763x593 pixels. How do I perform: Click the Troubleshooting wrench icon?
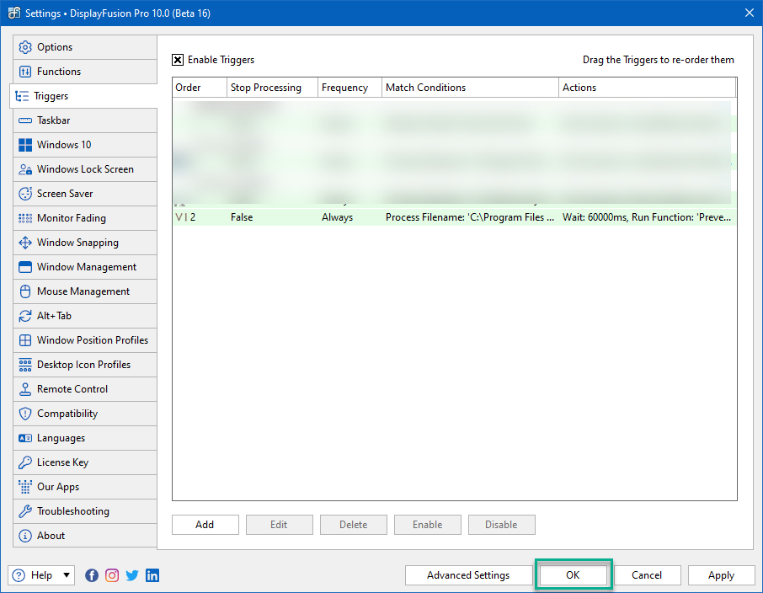(24, 510)
